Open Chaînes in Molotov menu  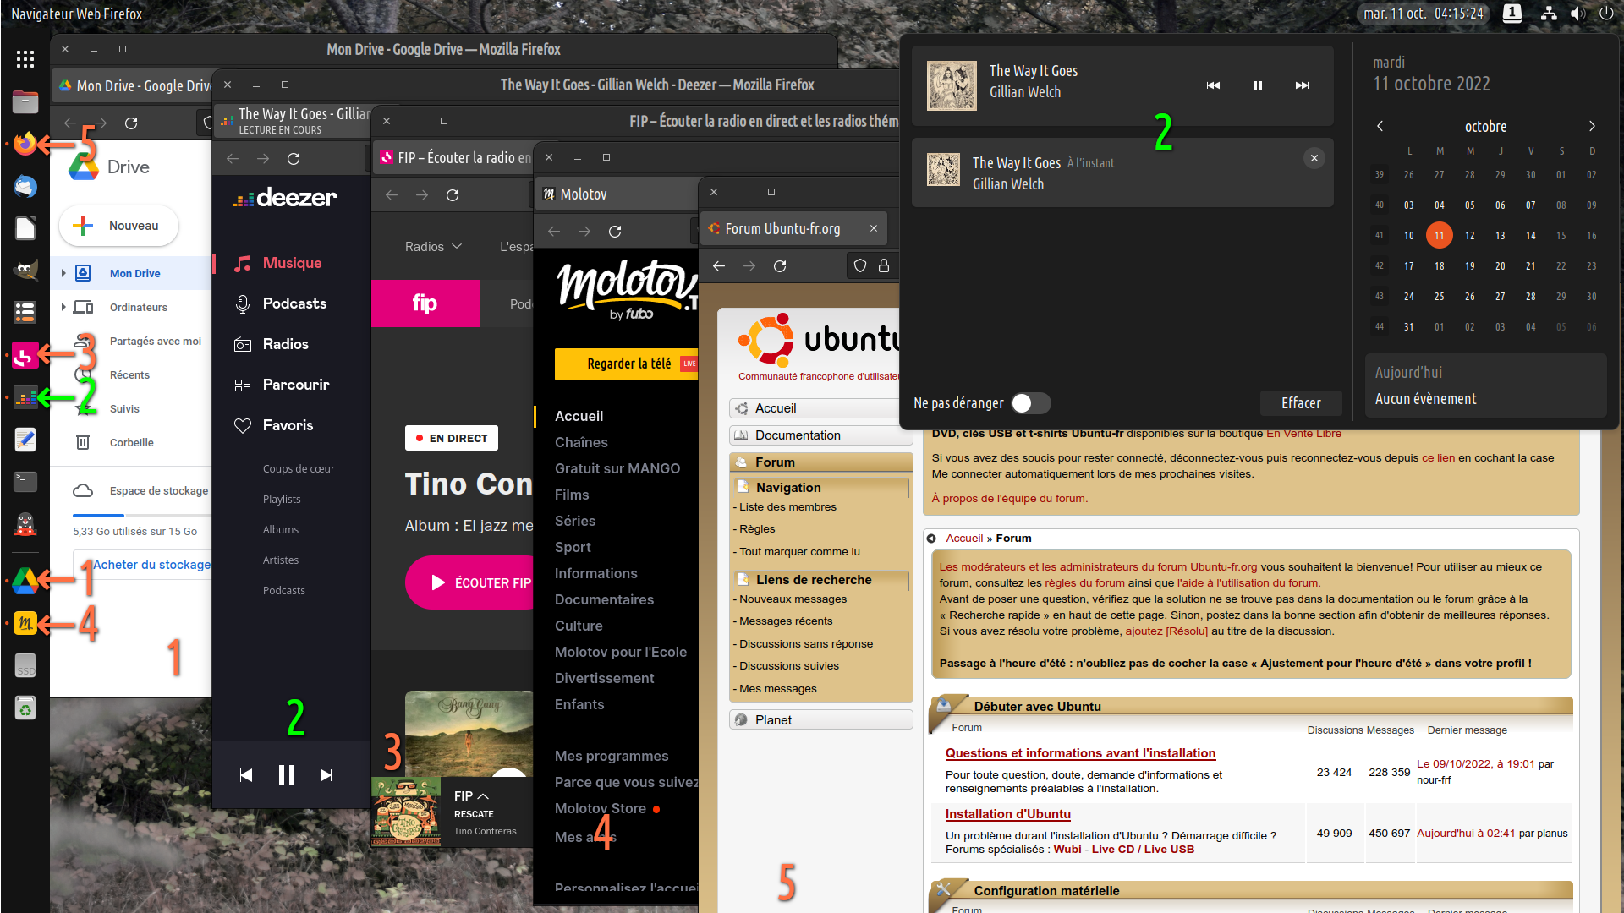[581, 442]
